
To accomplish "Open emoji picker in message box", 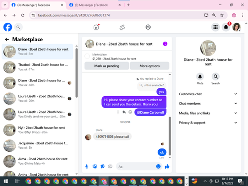I will click(x=158, y=167).
